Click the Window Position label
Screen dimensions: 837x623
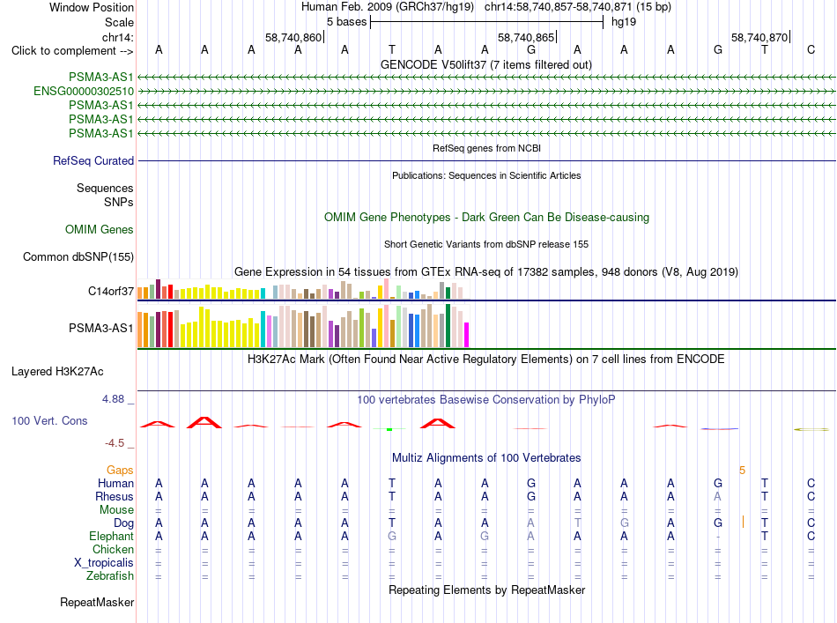(x=92, y=7)
